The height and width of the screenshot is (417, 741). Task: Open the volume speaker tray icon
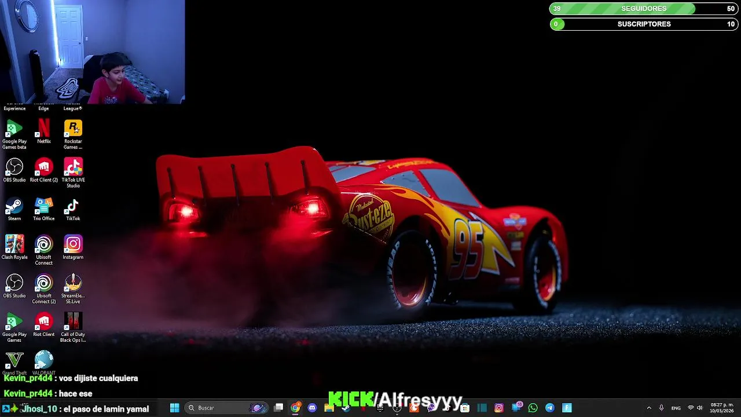tap(699, 408)
